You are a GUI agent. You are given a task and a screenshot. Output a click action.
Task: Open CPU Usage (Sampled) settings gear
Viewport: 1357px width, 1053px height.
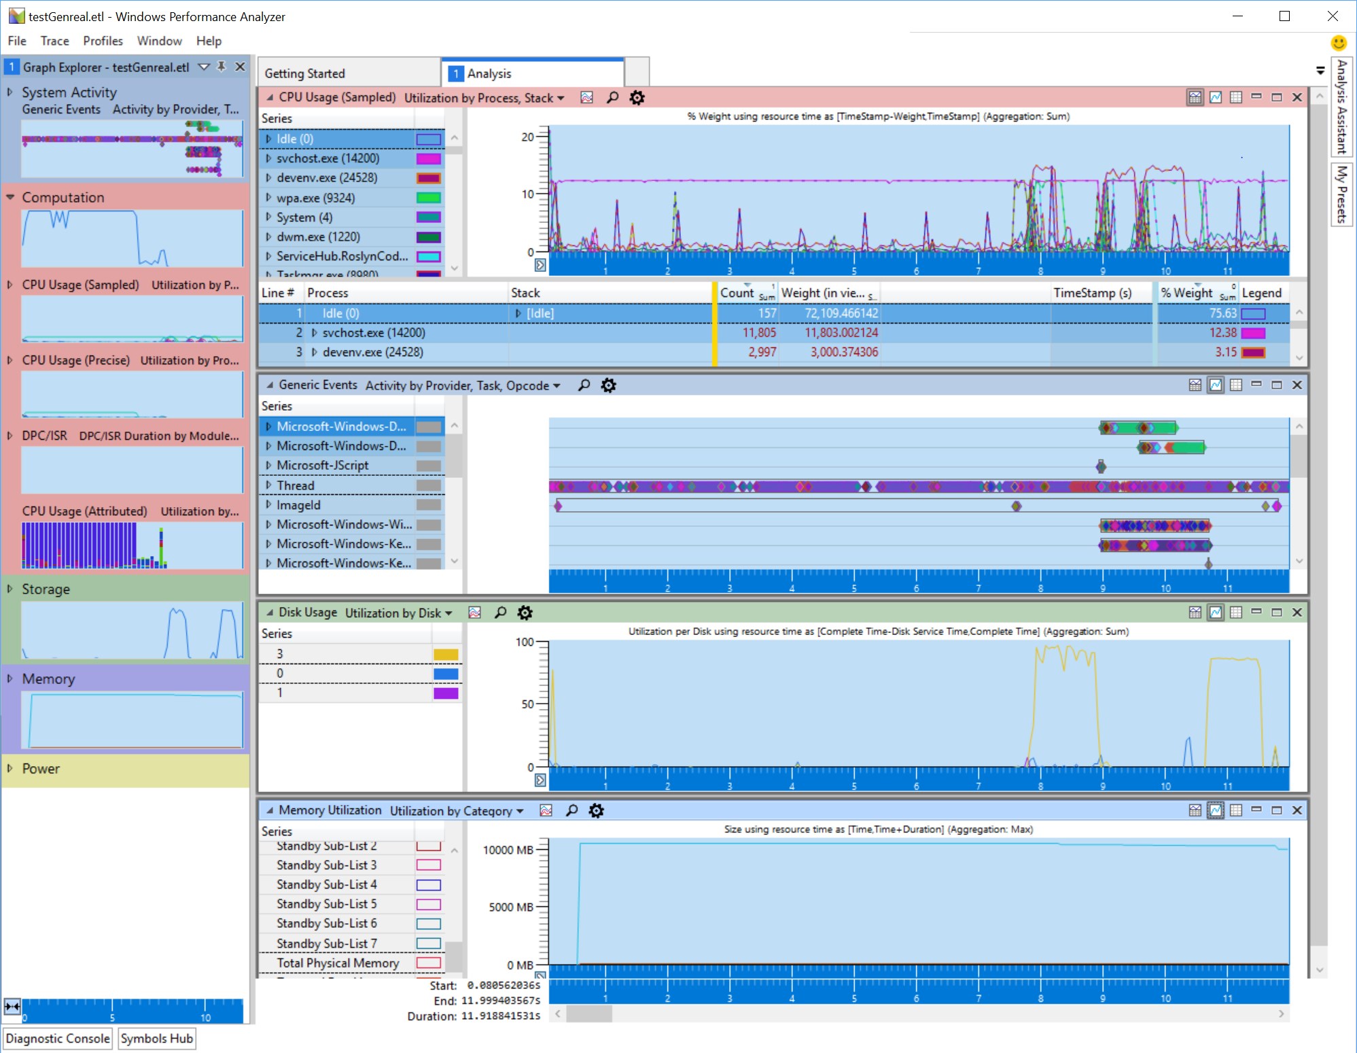point(637,97)
